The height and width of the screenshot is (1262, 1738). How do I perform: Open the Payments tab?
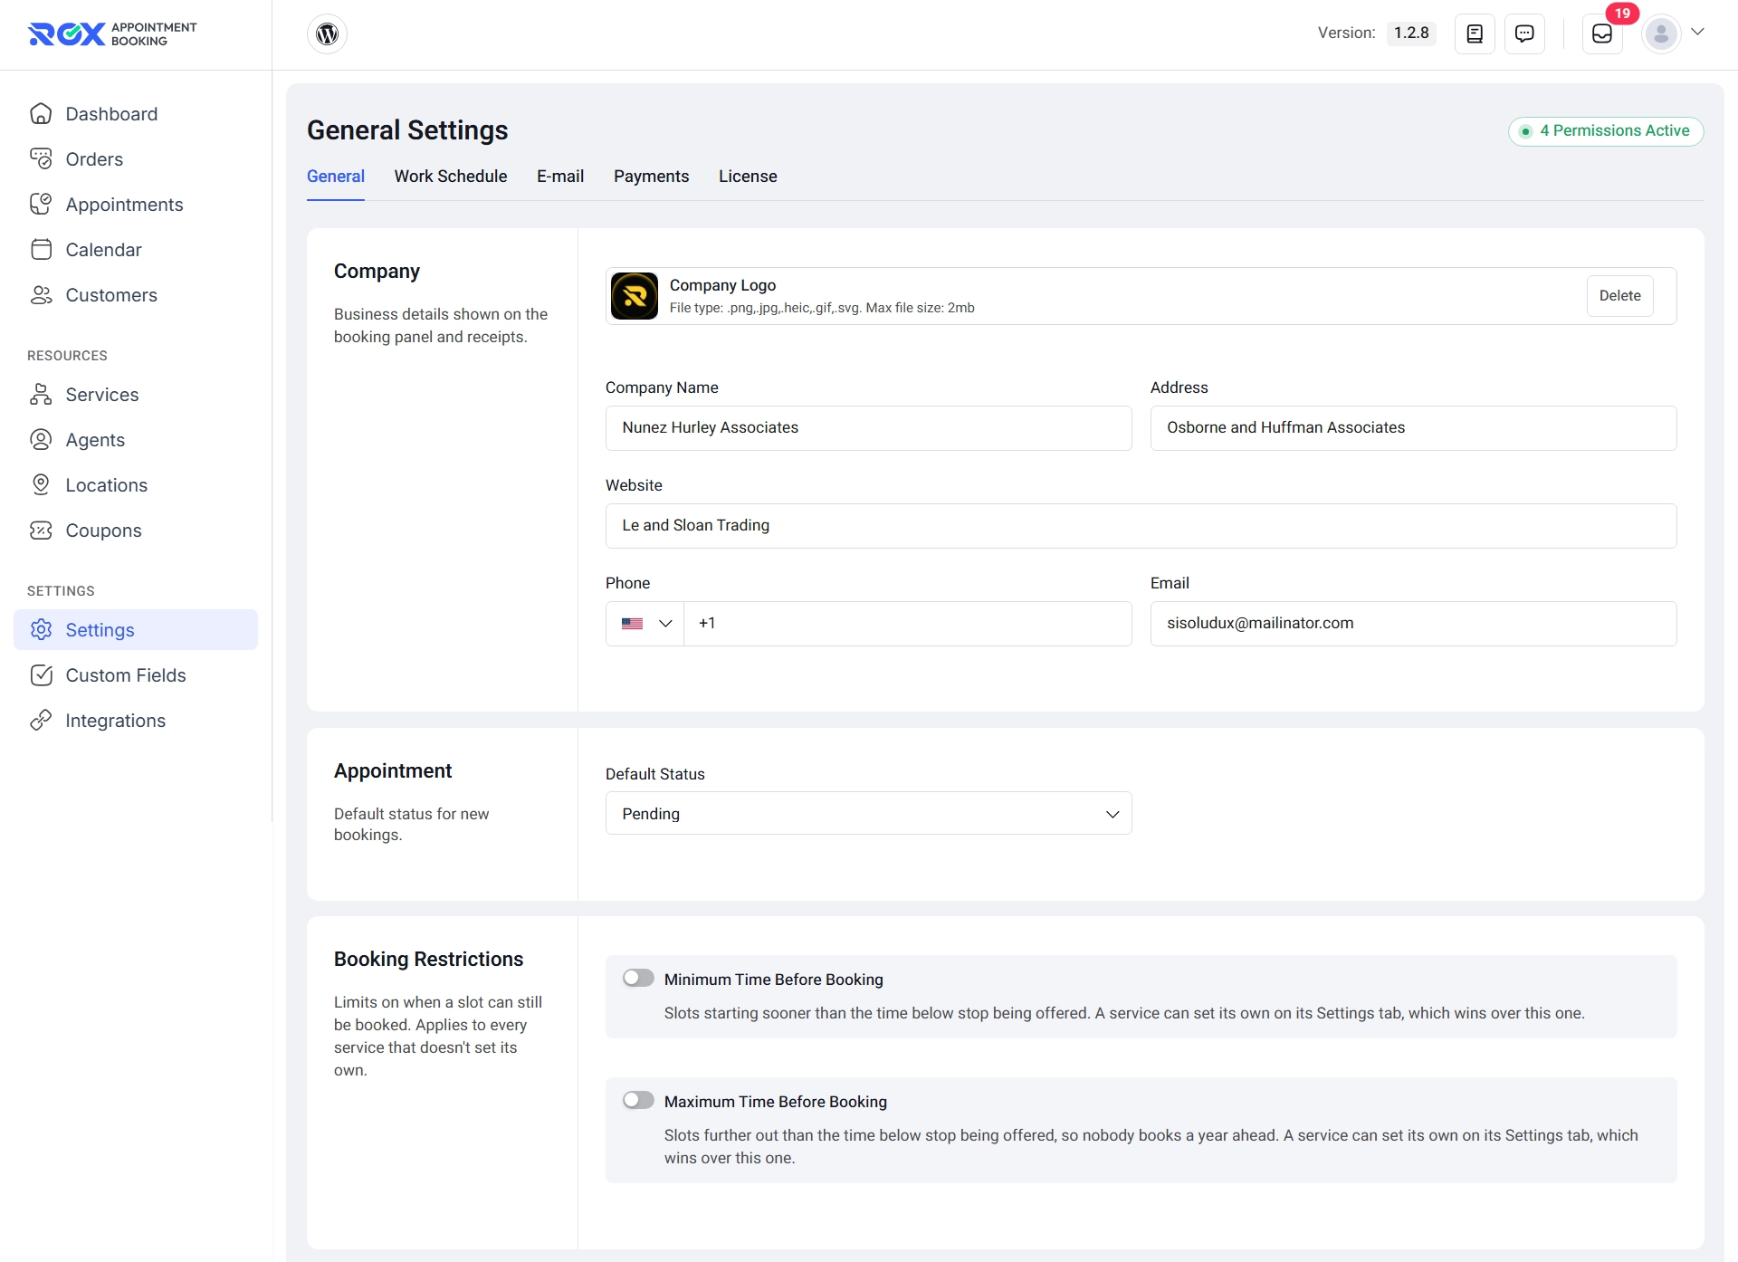click(652, 177)
